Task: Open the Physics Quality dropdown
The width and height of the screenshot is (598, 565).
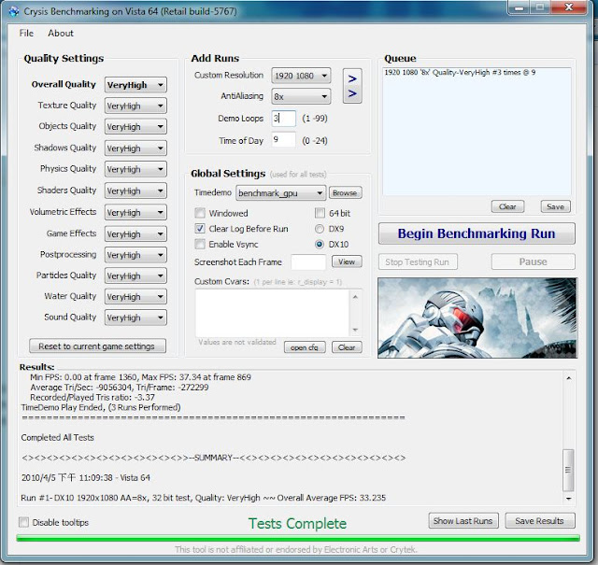Action: pyautogui.click(x=135, y=169)
